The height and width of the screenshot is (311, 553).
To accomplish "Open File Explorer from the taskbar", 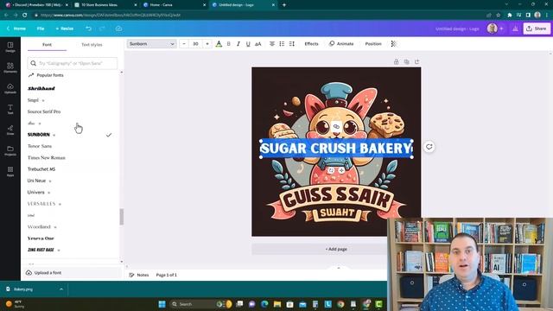I will click(x=277, y=304).
